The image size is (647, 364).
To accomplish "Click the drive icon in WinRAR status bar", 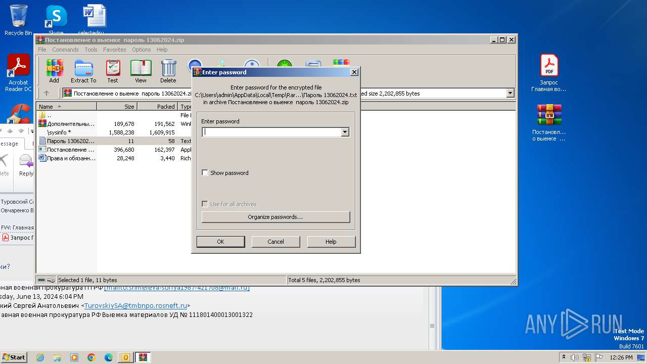I will (x=41, y=280).
